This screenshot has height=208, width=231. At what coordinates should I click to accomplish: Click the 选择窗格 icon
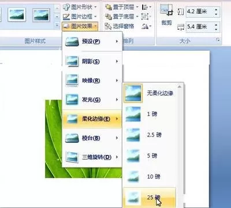[109, 27]
